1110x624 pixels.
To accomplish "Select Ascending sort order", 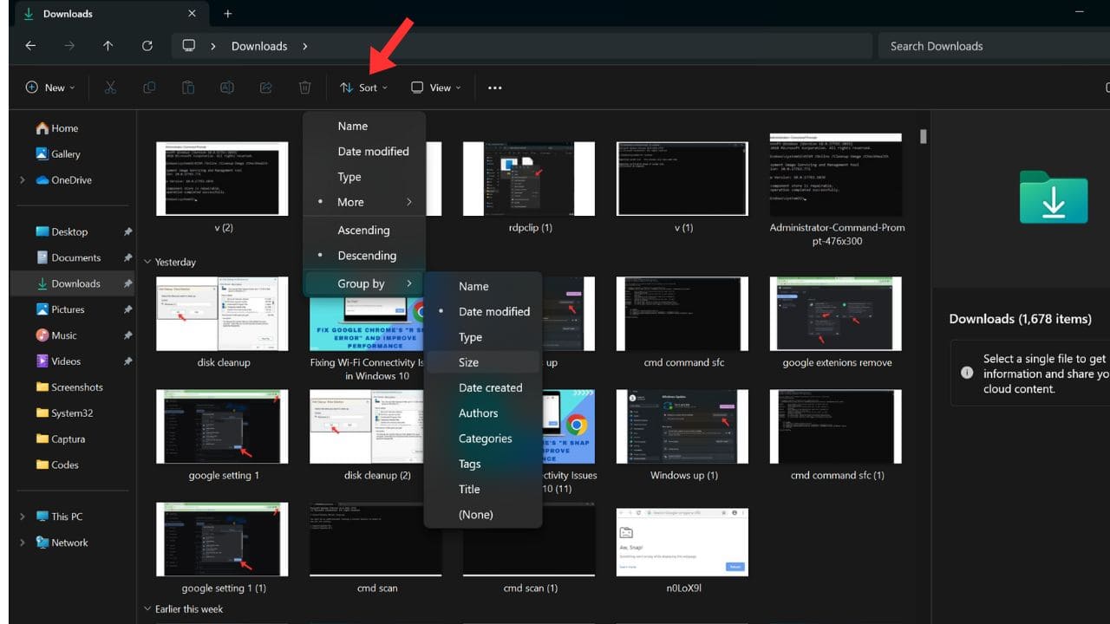I will click(x=364, y=230).
